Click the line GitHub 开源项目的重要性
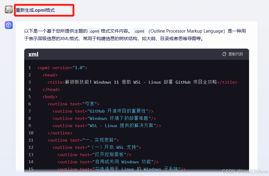This screenshot has height=176, width=269. (103, 111)
